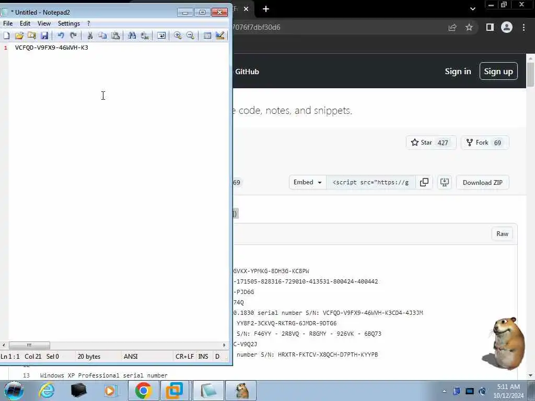Open the Replace tool icon in Notepad2
The image size is (535, 401).
click(x=145, y=36)
